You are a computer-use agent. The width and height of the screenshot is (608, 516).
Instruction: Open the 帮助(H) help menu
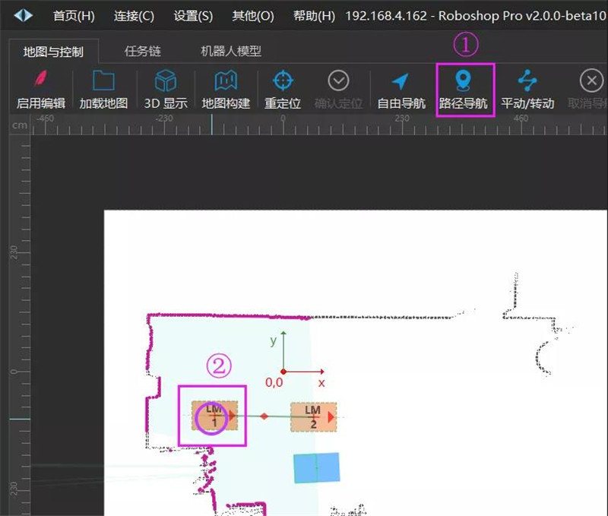[313, 14]
